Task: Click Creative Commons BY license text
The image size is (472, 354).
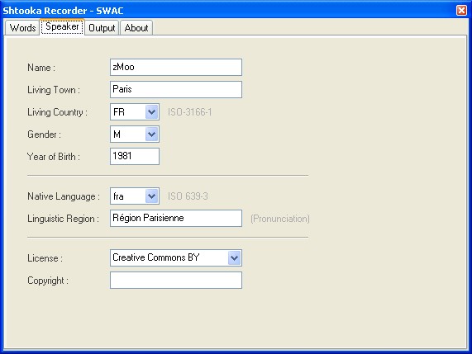Action: pos(156,257)
